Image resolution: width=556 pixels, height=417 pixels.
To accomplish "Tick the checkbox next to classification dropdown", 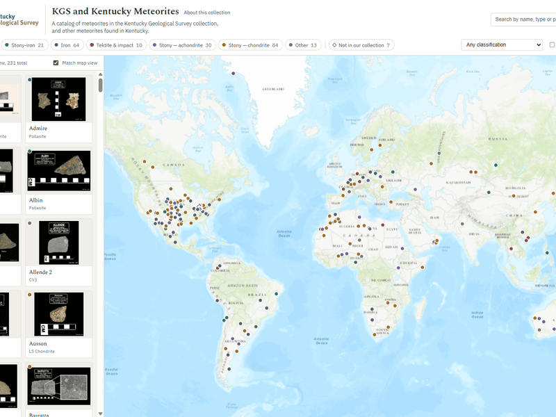I will 552,44.
